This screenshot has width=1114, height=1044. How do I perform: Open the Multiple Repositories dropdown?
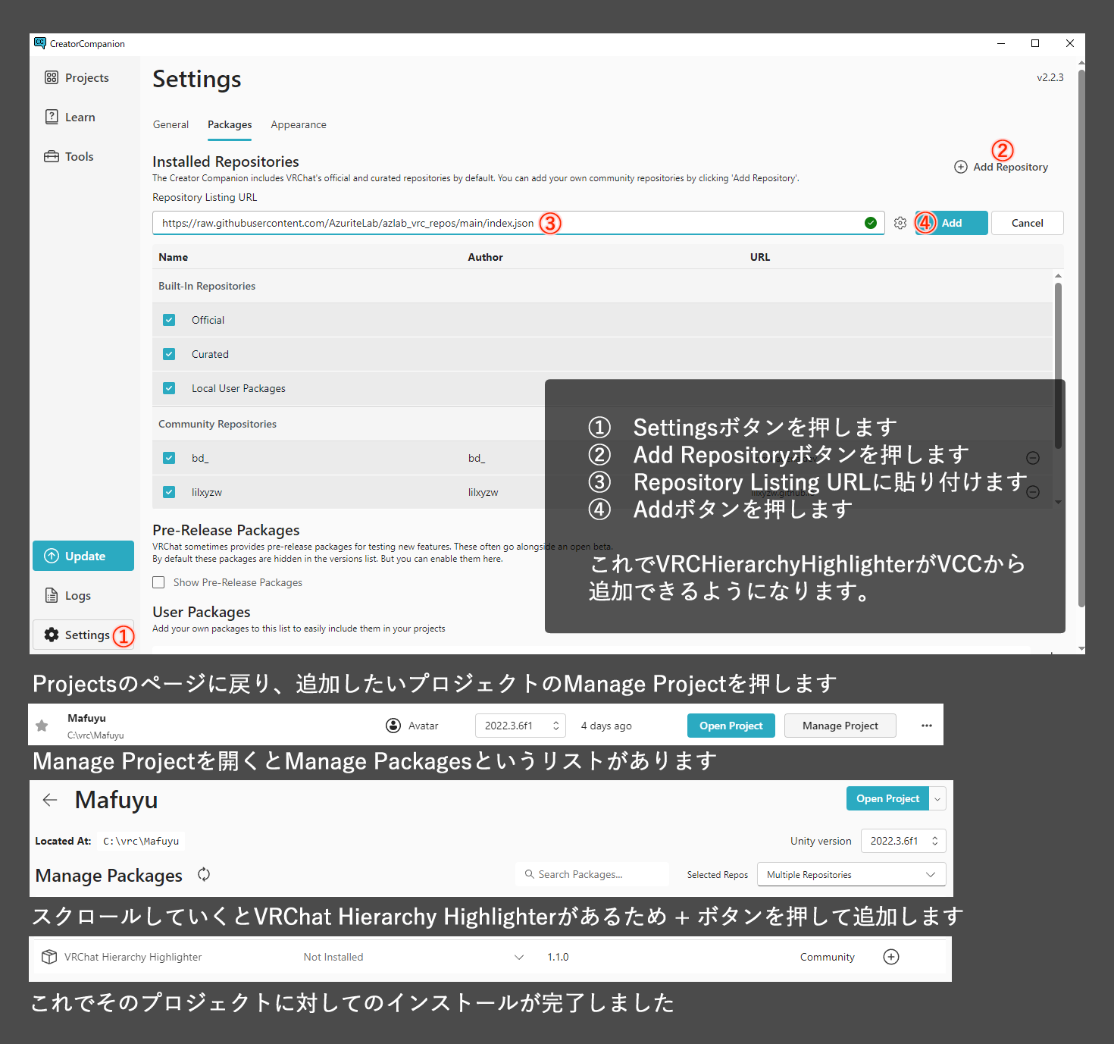[x=851, y=874]
